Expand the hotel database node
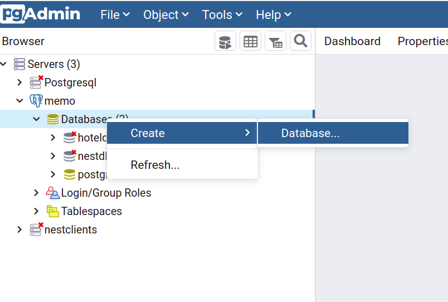Screen dimensions: 448x302 (x=53, y=138)
